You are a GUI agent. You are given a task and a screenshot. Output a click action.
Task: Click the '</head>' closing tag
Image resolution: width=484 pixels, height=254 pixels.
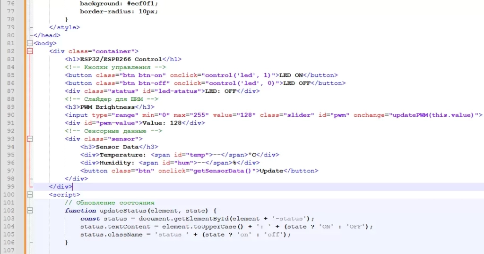(47, 35)
